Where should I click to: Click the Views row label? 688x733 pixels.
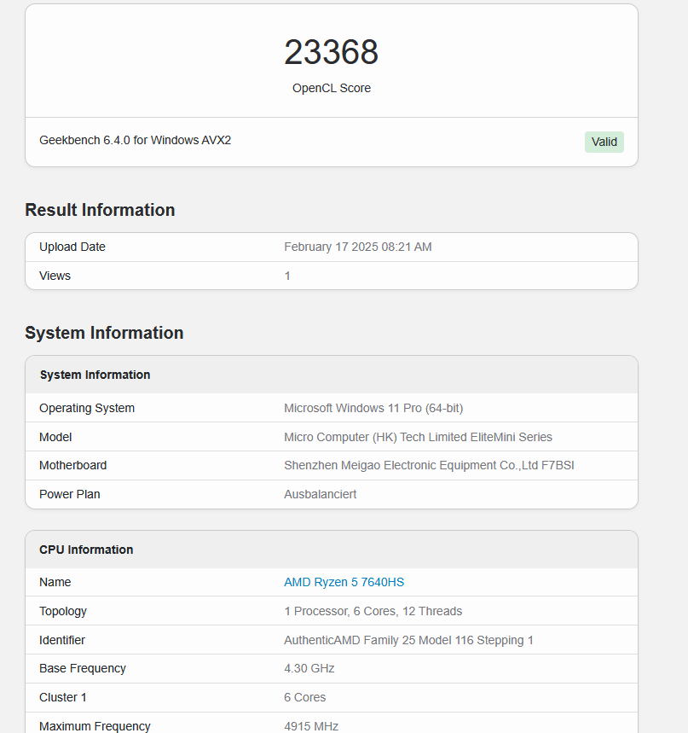tap(55, 276)
